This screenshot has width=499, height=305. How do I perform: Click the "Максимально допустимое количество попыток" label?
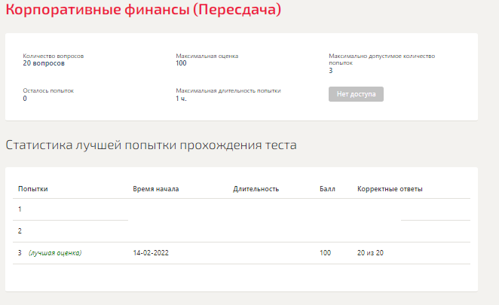(381, 59)
